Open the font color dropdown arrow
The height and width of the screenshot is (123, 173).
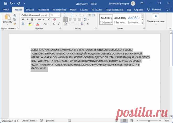[x=41, y=24]
